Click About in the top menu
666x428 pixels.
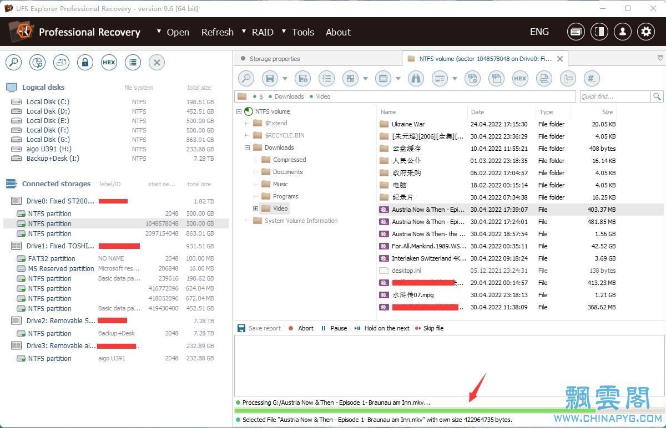pos(339,32)
